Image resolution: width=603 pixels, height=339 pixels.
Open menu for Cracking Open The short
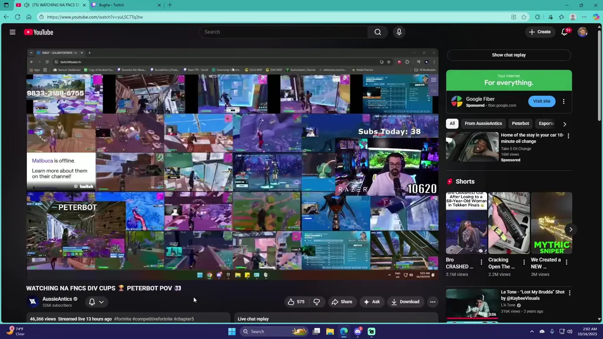point(524,262)
